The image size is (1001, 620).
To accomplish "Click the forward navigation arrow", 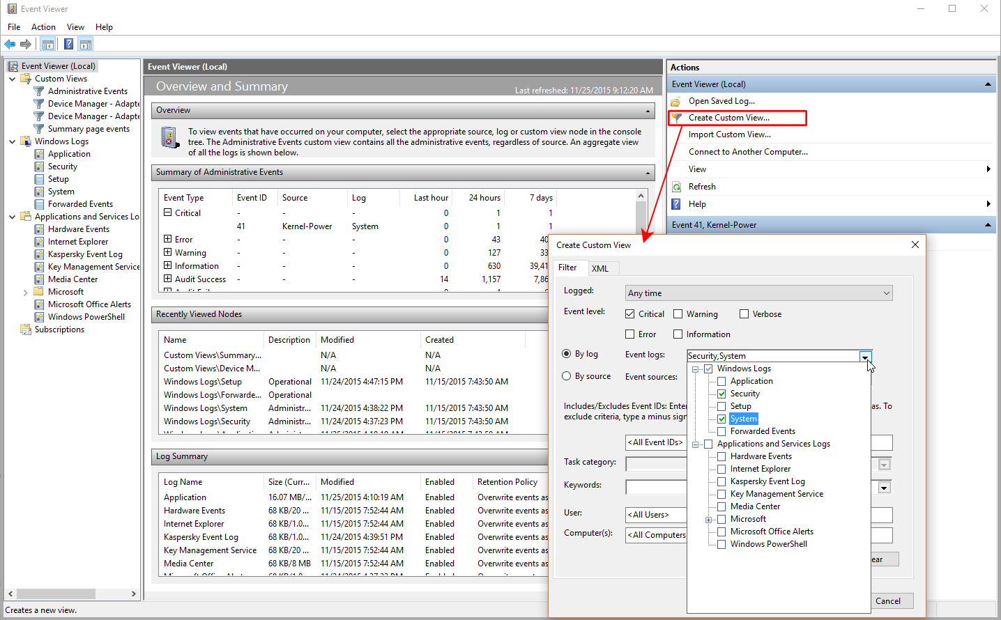I will point(26,43).
